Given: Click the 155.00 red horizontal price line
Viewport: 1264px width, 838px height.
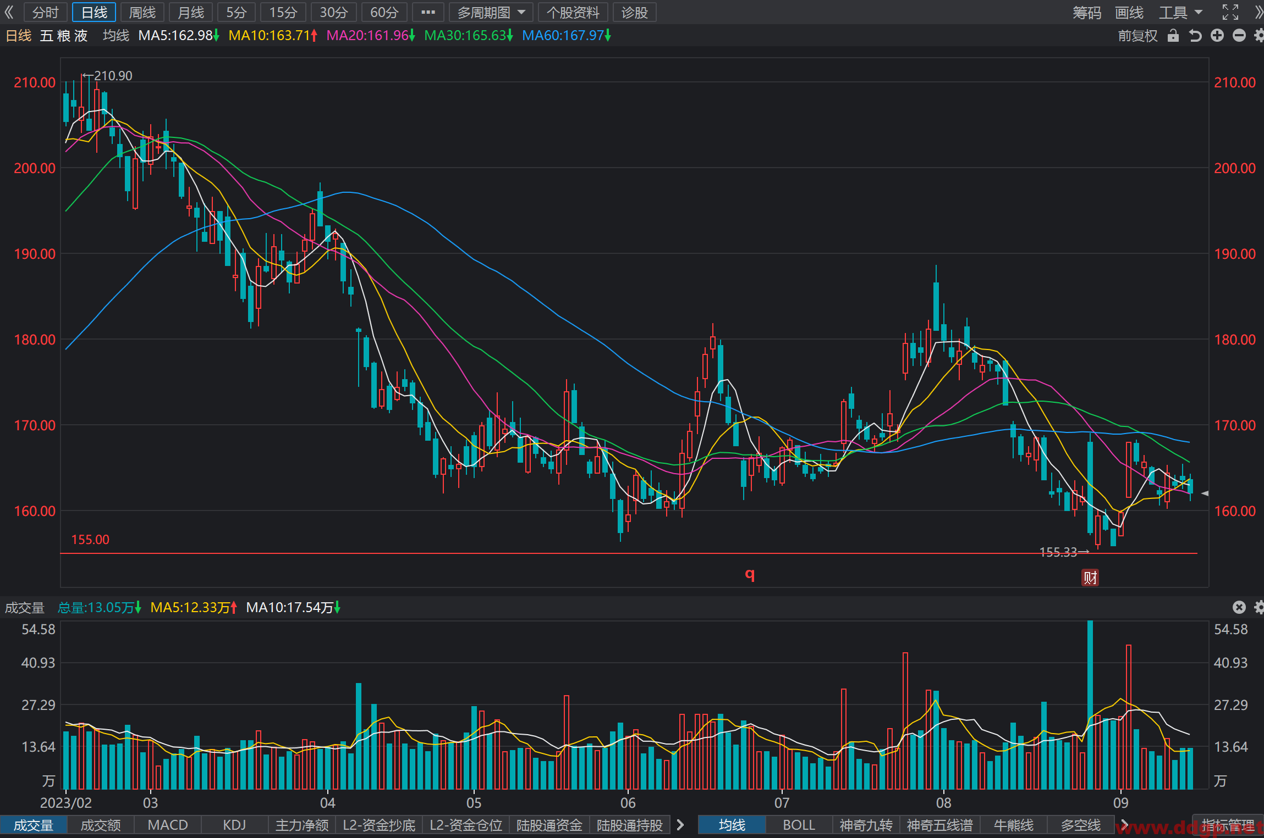Looking at the screenshot, I should tap(628, 553).
